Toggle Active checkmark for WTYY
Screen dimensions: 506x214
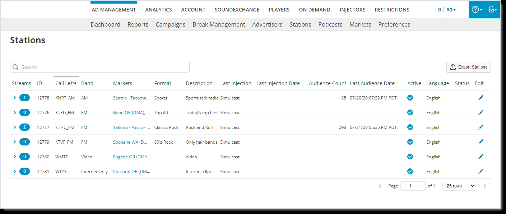(x=410, y=171)
